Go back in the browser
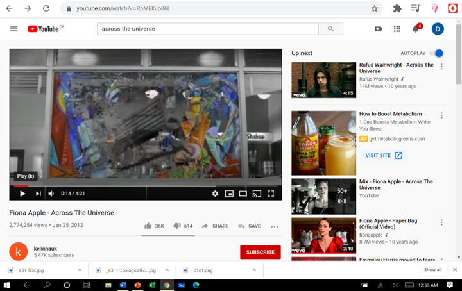 (x=9, y=8)
